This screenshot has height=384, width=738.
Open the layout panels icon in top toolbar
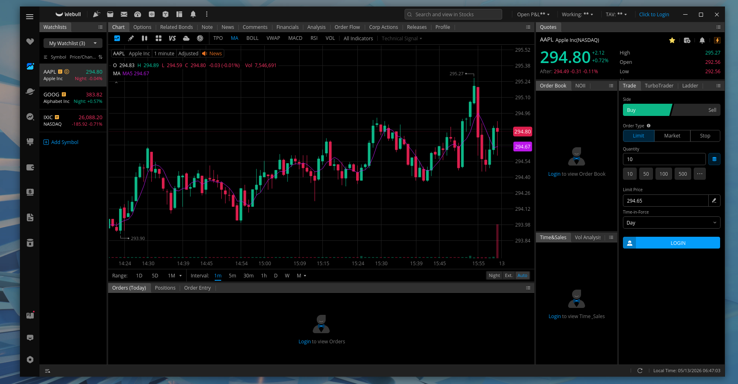coord(179,14)
